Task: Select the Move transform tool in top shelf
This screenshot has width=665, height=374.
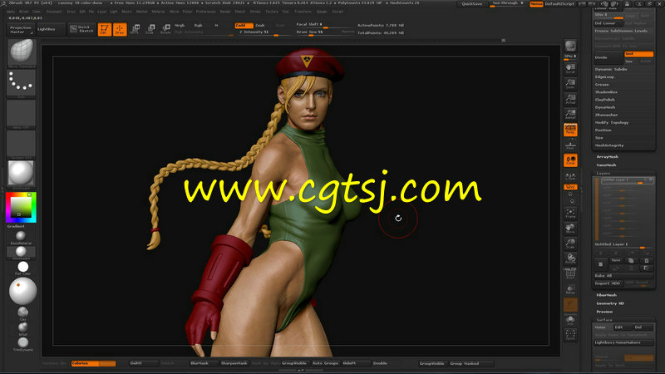Action: (x=135, y=29)
